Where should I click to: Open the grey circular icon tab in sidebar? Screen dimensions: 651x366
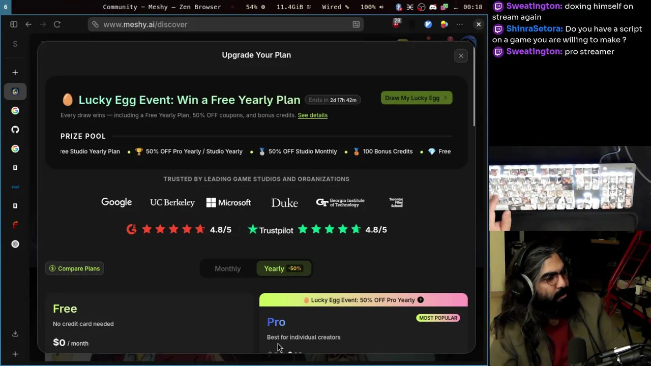(15, 244)
